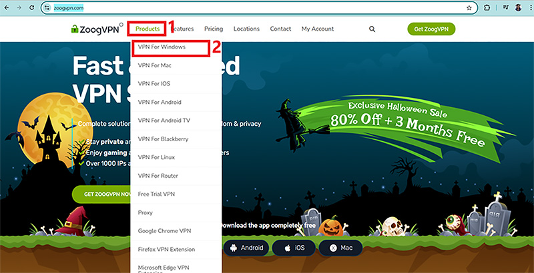Open the Pricing nav item
This screenshot has height=273, width=534.
(214, 29)
